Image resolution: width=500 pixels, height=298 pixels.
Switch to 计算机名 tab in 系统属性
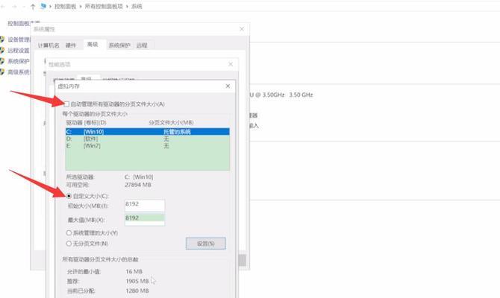pos(49,45)
